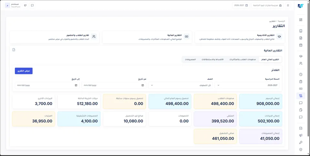
Task: Open the التقارير الأكاديمية card
Action: point(240,37)
